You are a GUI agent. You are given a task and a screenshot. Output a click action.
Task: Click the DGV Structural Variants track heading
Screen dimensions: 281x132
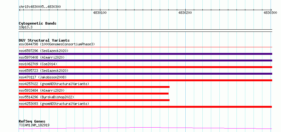[x=44, y=40]
